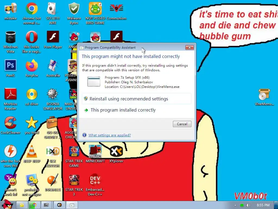Click the volume speaker tray icon
Viewport: 278px width, 209px height.
pos(248,205)
